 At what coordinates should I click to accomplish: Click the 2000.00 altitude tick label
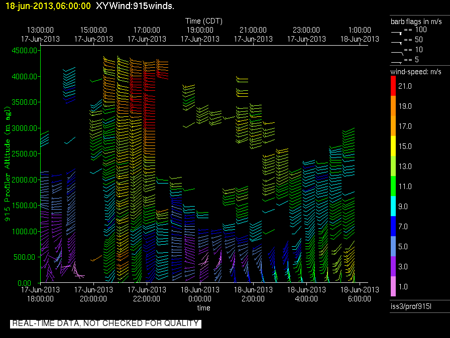[25, 180]
